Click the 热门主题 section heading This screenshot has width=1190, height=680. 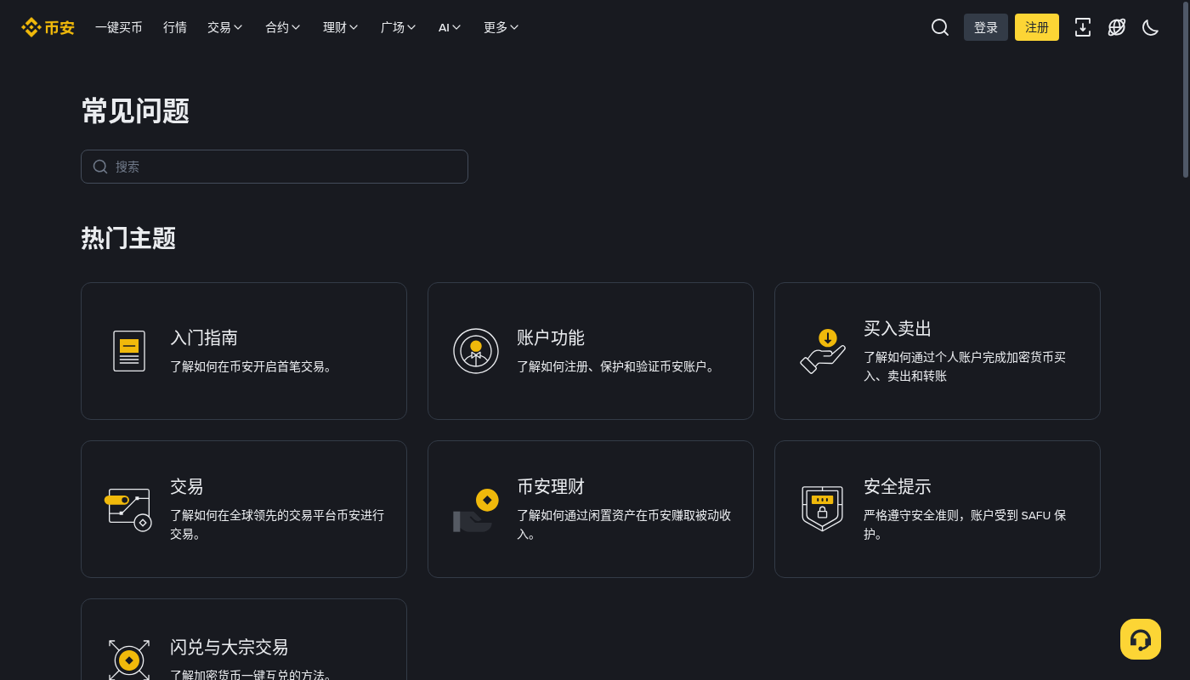[x=128, y=238]
